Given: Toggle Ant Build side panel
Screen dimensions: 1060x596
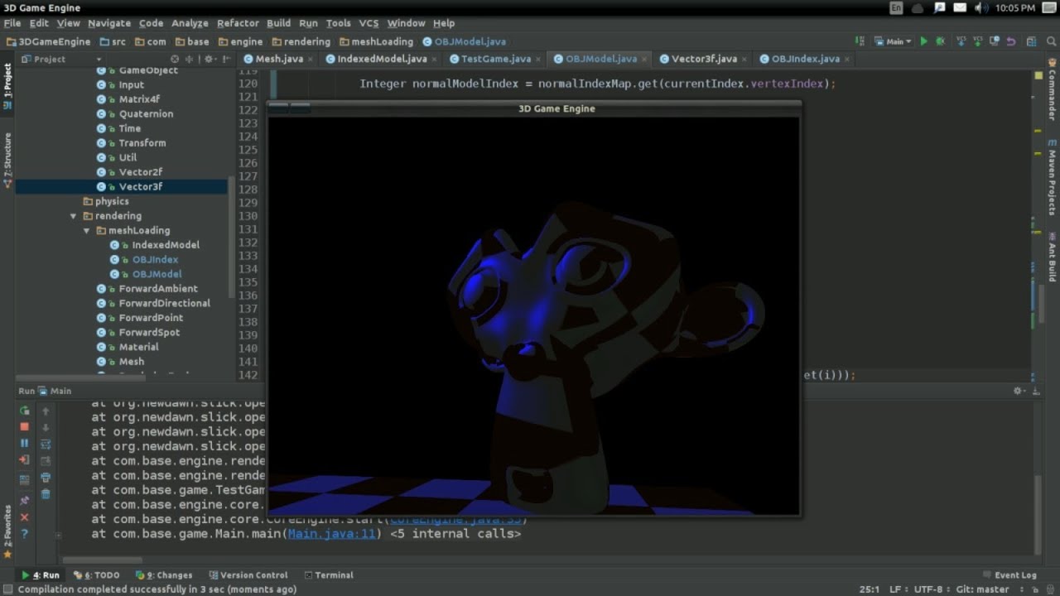Looking at the screenshot, I should click(1052, 258).
